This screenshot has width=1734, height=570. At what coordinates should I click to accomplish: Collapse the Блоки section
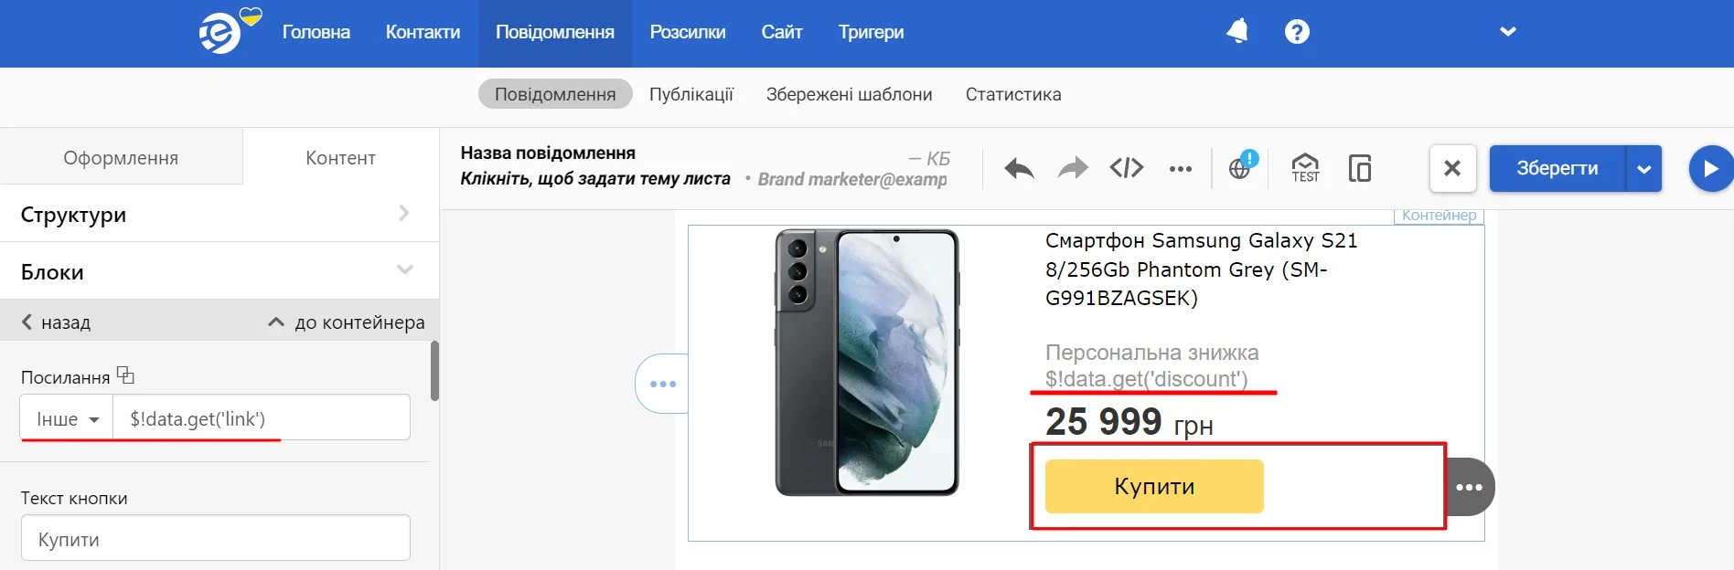pyautogui.click(x=219, y=271)
